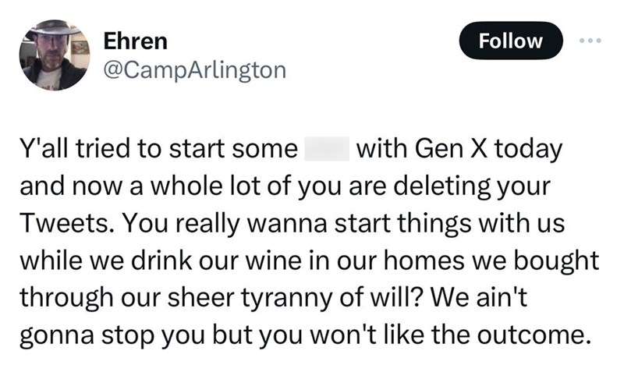Click the blurred censored word in the tweet

click(326, 148)
